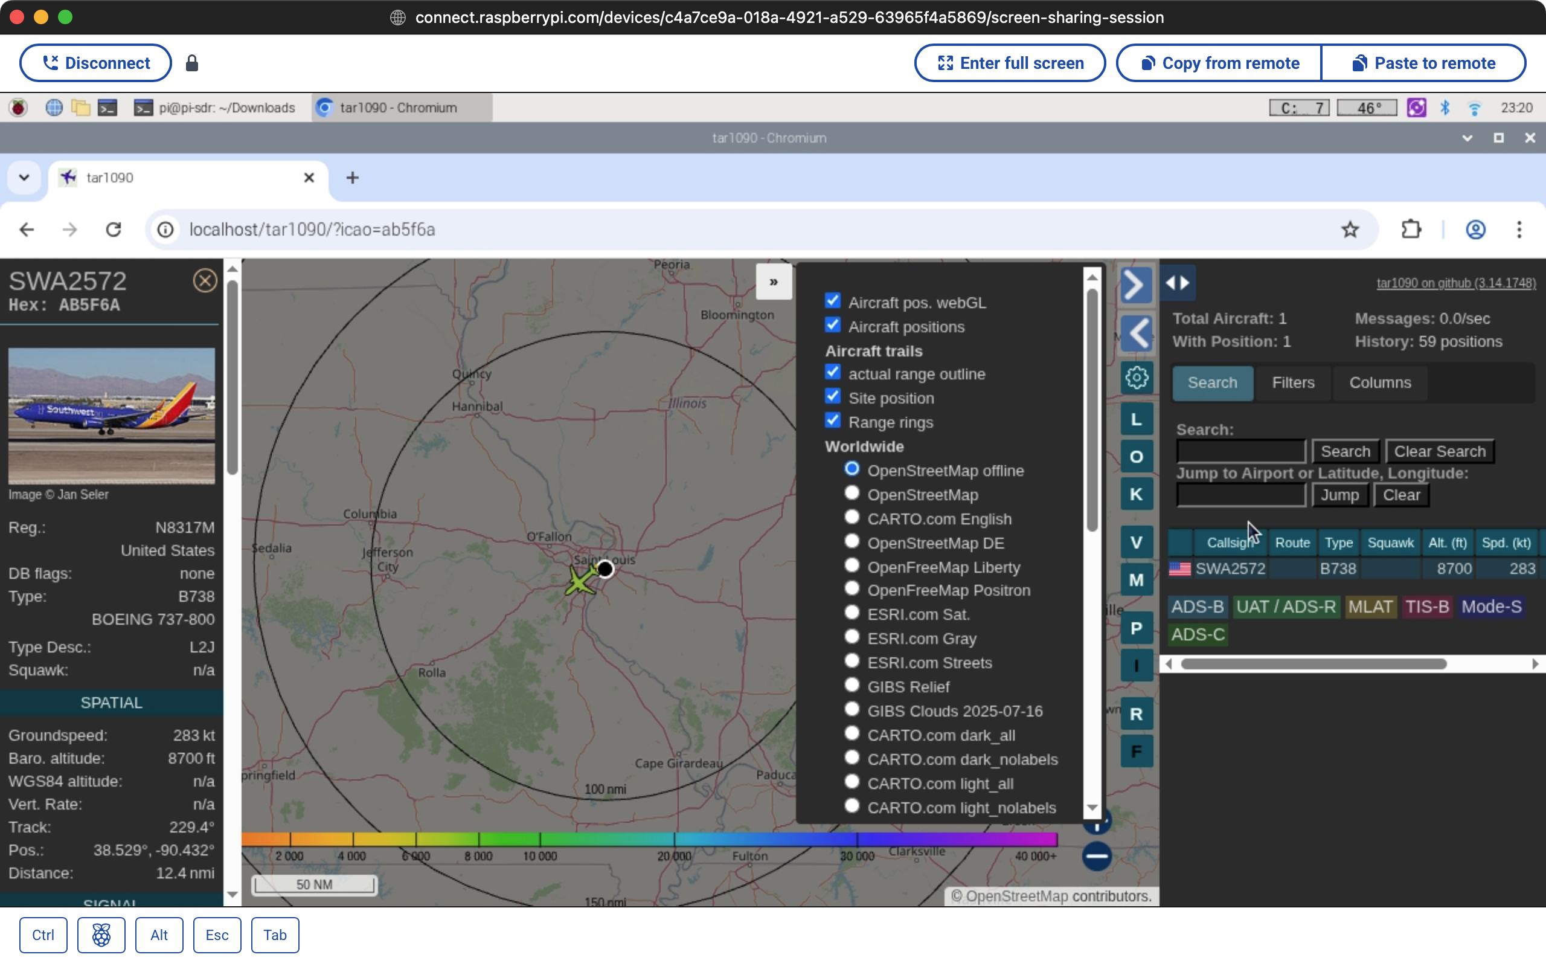Click Enter full screen button
Viewport: 1546px width, 963px height.
[1010, 63]
